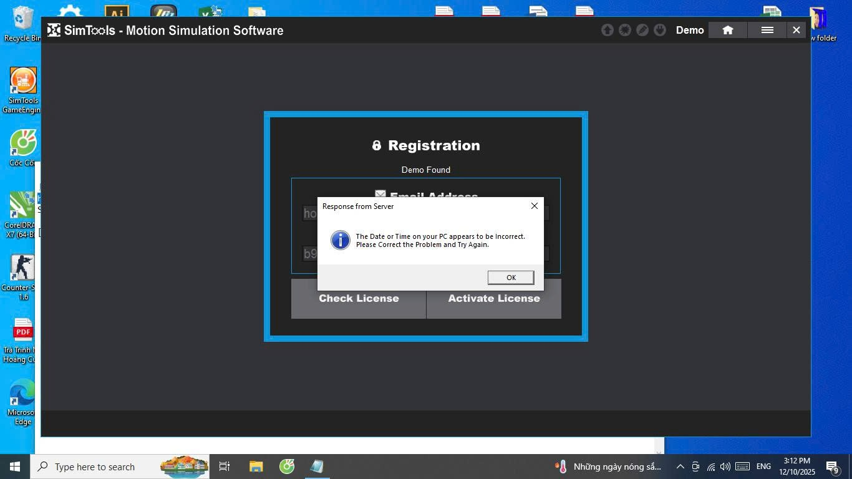Select the Recycle Bin desktop icon
The image size is (852, 479).
23,24
